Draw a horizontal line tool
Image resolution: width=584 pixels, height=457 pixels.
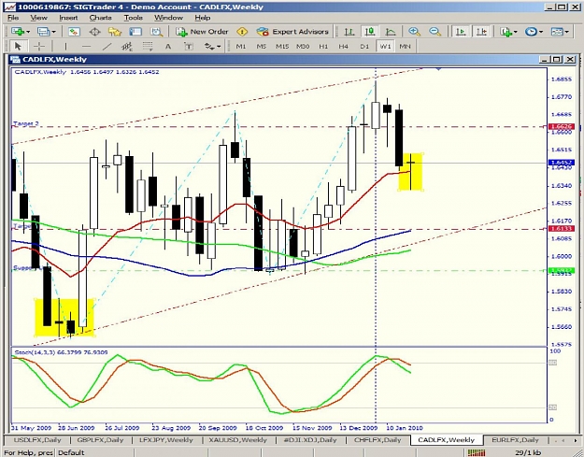[86, 46]
